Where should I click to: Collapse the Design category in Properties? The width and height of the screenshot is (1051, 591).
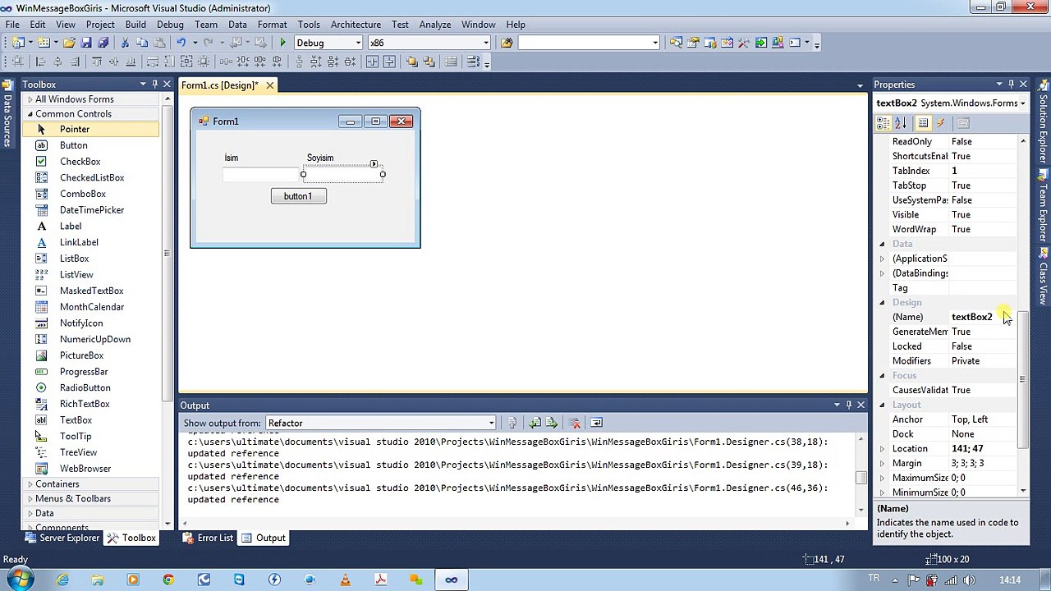[x=882, y=303]
